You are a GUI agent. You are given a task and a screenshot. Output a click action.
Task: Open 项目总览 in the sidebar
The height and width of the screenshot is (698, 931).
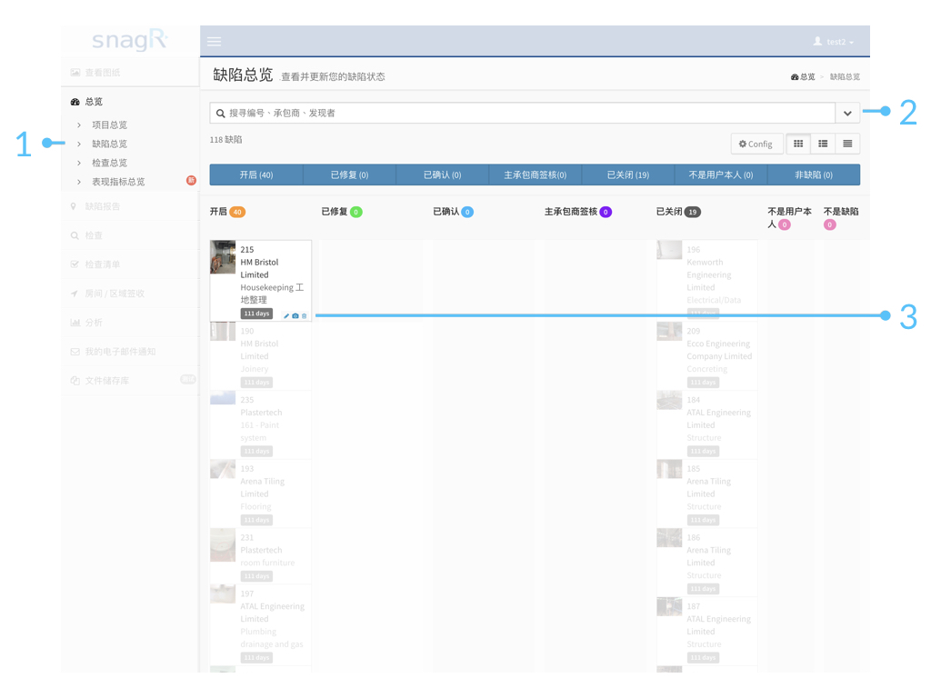coord(109,125)
